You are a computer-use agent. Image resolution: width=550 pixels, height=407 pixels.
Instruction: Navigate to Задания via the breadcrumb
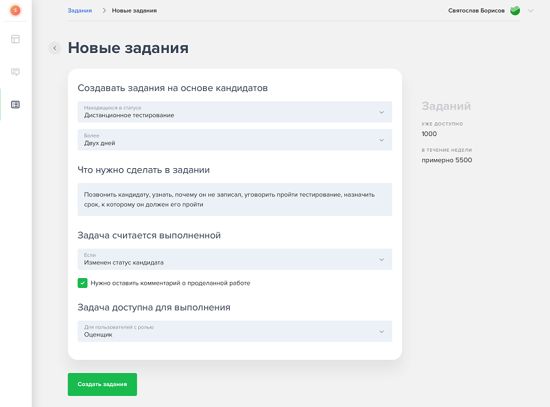79,10
